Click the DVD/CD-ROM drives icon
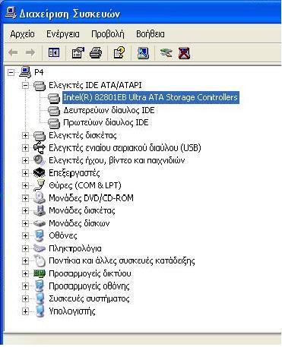Image resolution: width=282 pixels, height=347 pixels. tap(40, 198)
